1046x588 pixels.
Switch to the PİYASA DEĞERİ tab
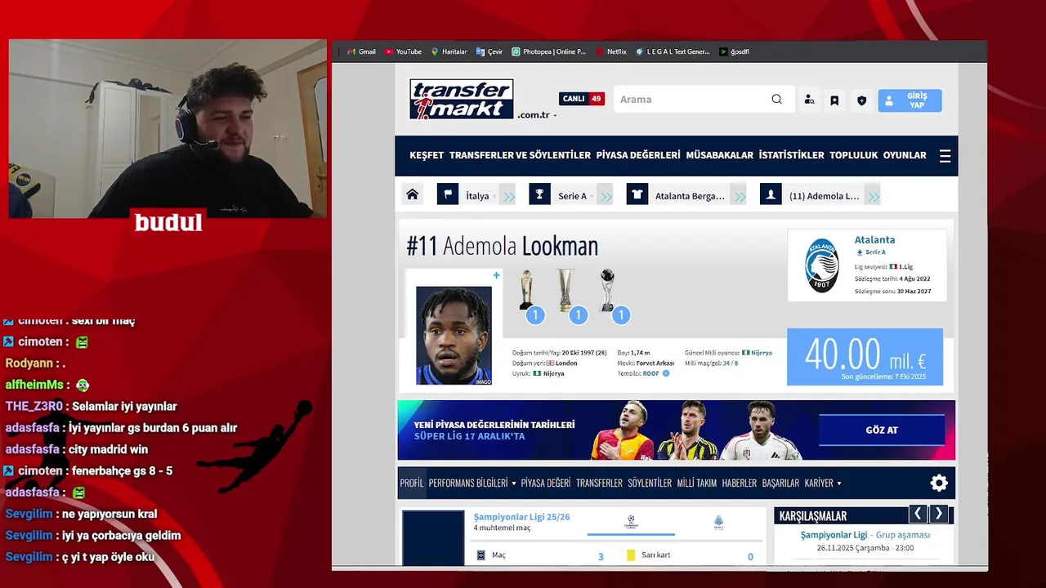click(x=546, y=483)
